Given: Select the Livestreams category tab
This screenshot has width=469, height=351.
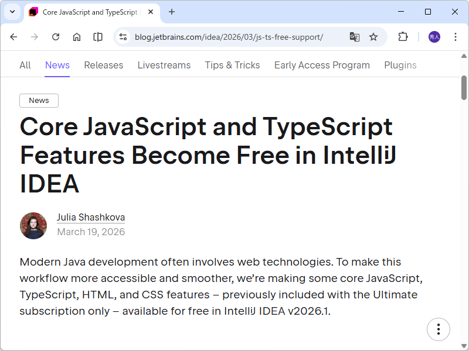Looking at the screenshot, I should [164, 65].
